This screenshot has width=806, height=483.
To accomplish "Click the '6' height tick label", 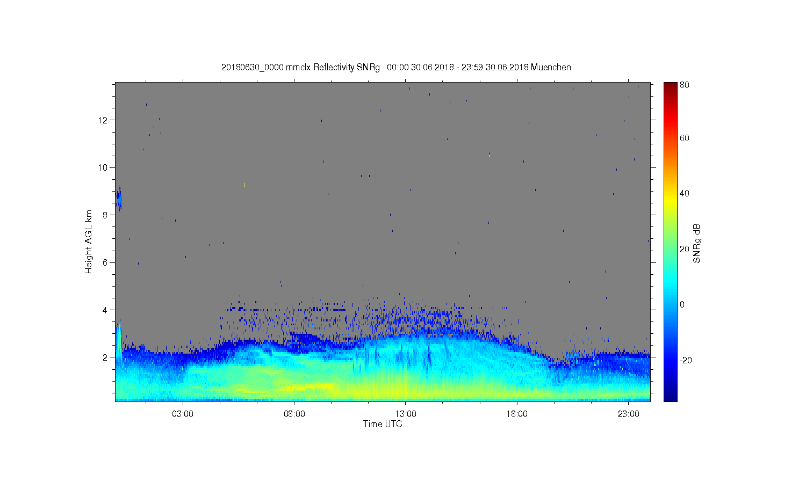I will click(106, 262).
